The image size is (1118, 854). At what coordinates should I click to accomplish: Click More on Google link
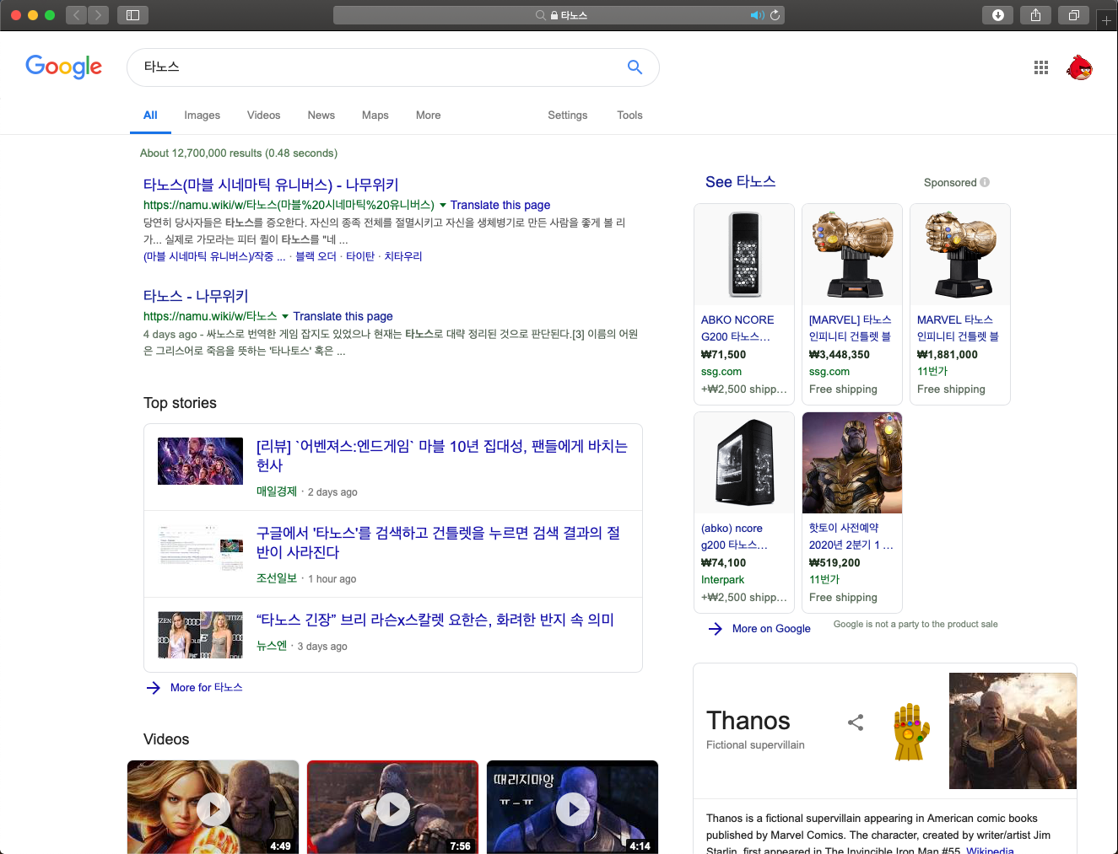[x=771, y=629]
